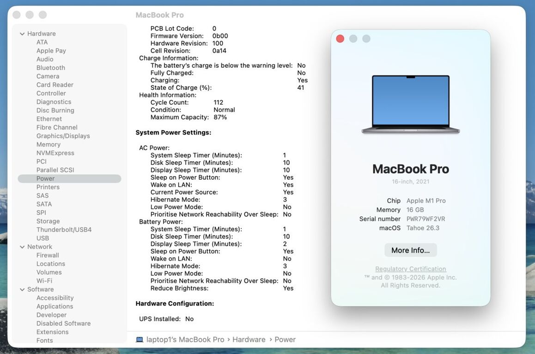Select Storage in the sidebar
Image resolution: width=535 pixels, height=354 pixels.
coord(48,221)
